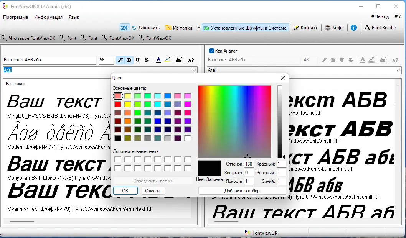The height and width of the screenshot is (238, 406).
Task: Open the Язык menu
Action: (74, 17)
